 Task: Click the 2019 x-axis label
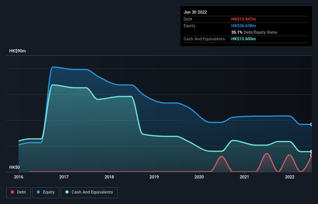154,177
